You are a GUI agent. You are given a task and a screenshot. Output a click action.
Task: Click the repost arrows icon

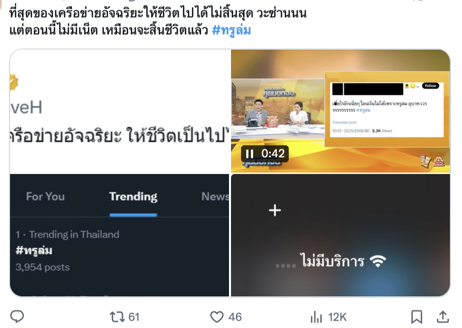[x=118, y=317]
